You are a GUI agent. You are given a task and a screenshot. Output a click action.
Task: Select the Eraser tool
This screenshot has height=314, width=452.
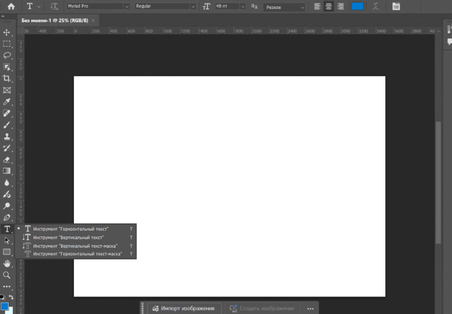(x=7, y=160)
